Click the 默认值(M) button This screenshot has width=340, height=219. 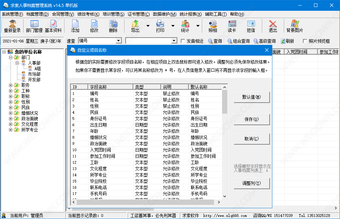pyautogui.click(x=252, y=97)
